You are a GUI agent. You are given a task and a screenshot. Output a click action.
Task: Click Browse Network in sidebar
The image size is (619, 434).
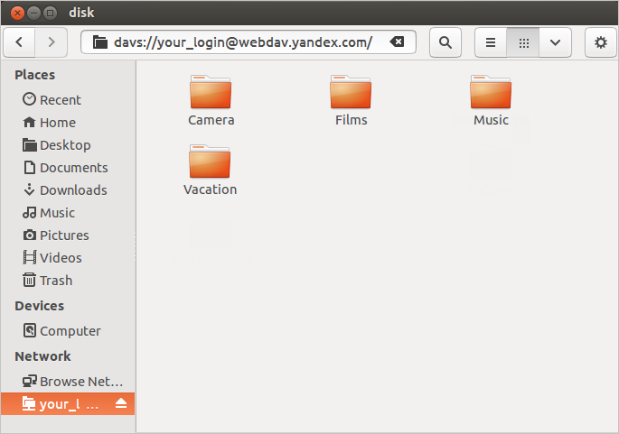(68, 381)
